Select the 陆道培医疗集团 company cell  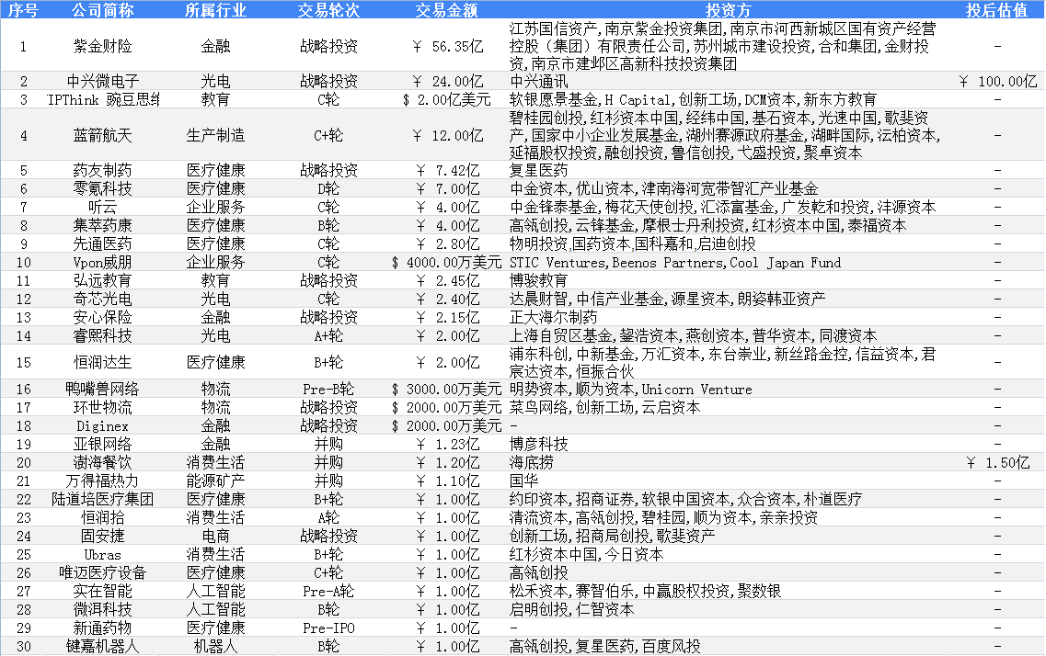[103, 500]
